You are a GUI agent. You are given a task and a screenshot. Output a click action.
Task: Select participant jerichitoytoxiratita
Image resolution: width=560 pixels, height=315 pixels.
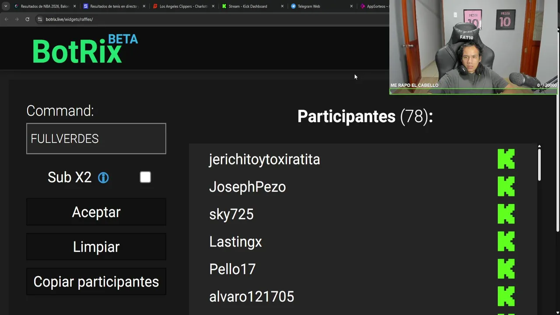[264, 160]
